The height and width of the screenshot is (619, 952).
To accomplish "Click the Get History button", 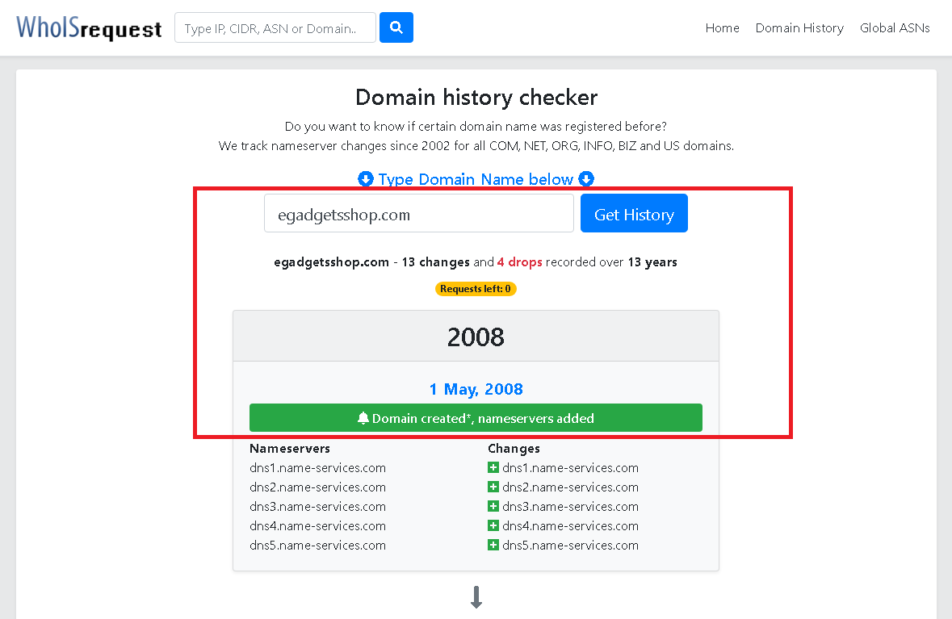I will (634, 213).
